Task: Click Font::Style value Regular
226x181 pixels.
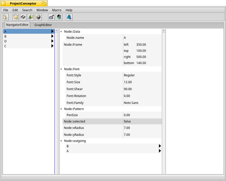Action: click(129, 75)
